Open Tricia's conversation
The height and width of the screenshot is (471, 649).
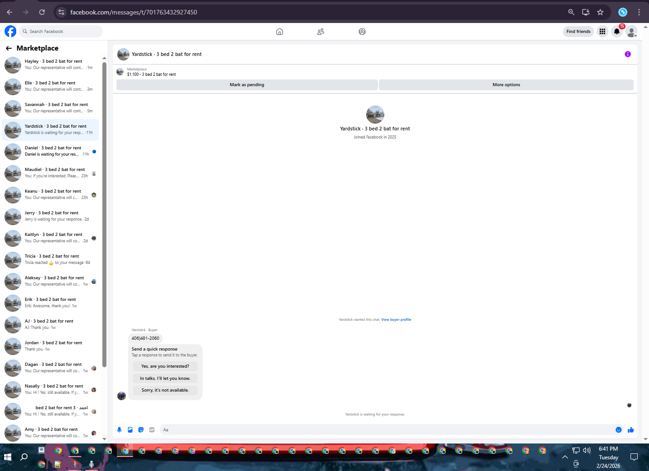[51, 259]
